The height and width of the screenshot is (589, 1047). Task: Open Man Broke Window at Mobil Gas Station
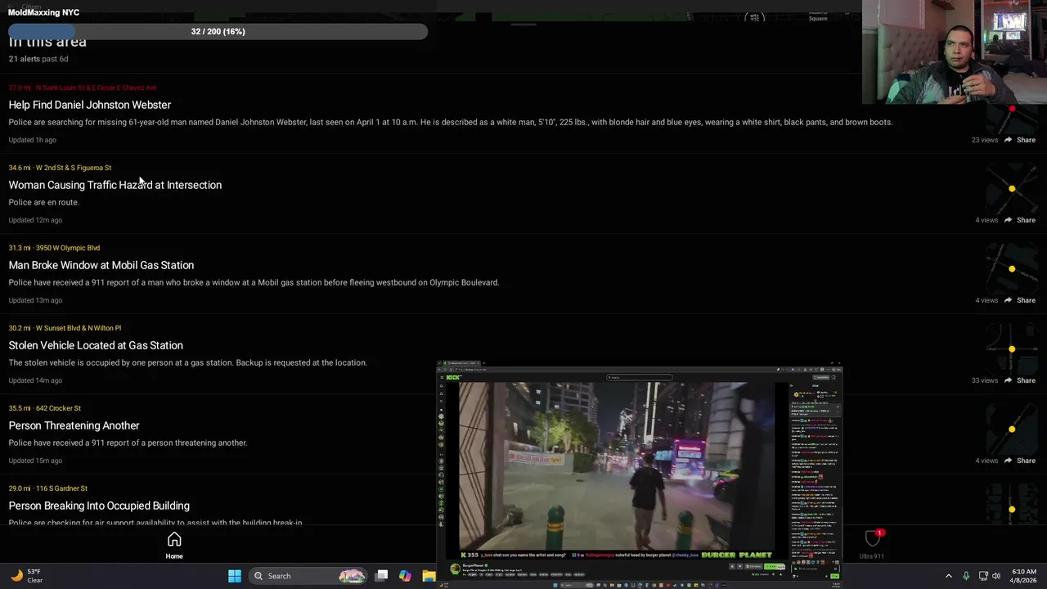(x=101, y=265)
